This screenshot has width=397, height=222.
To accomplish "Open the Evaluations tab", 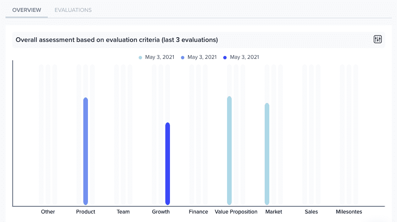I will [73, 10].
